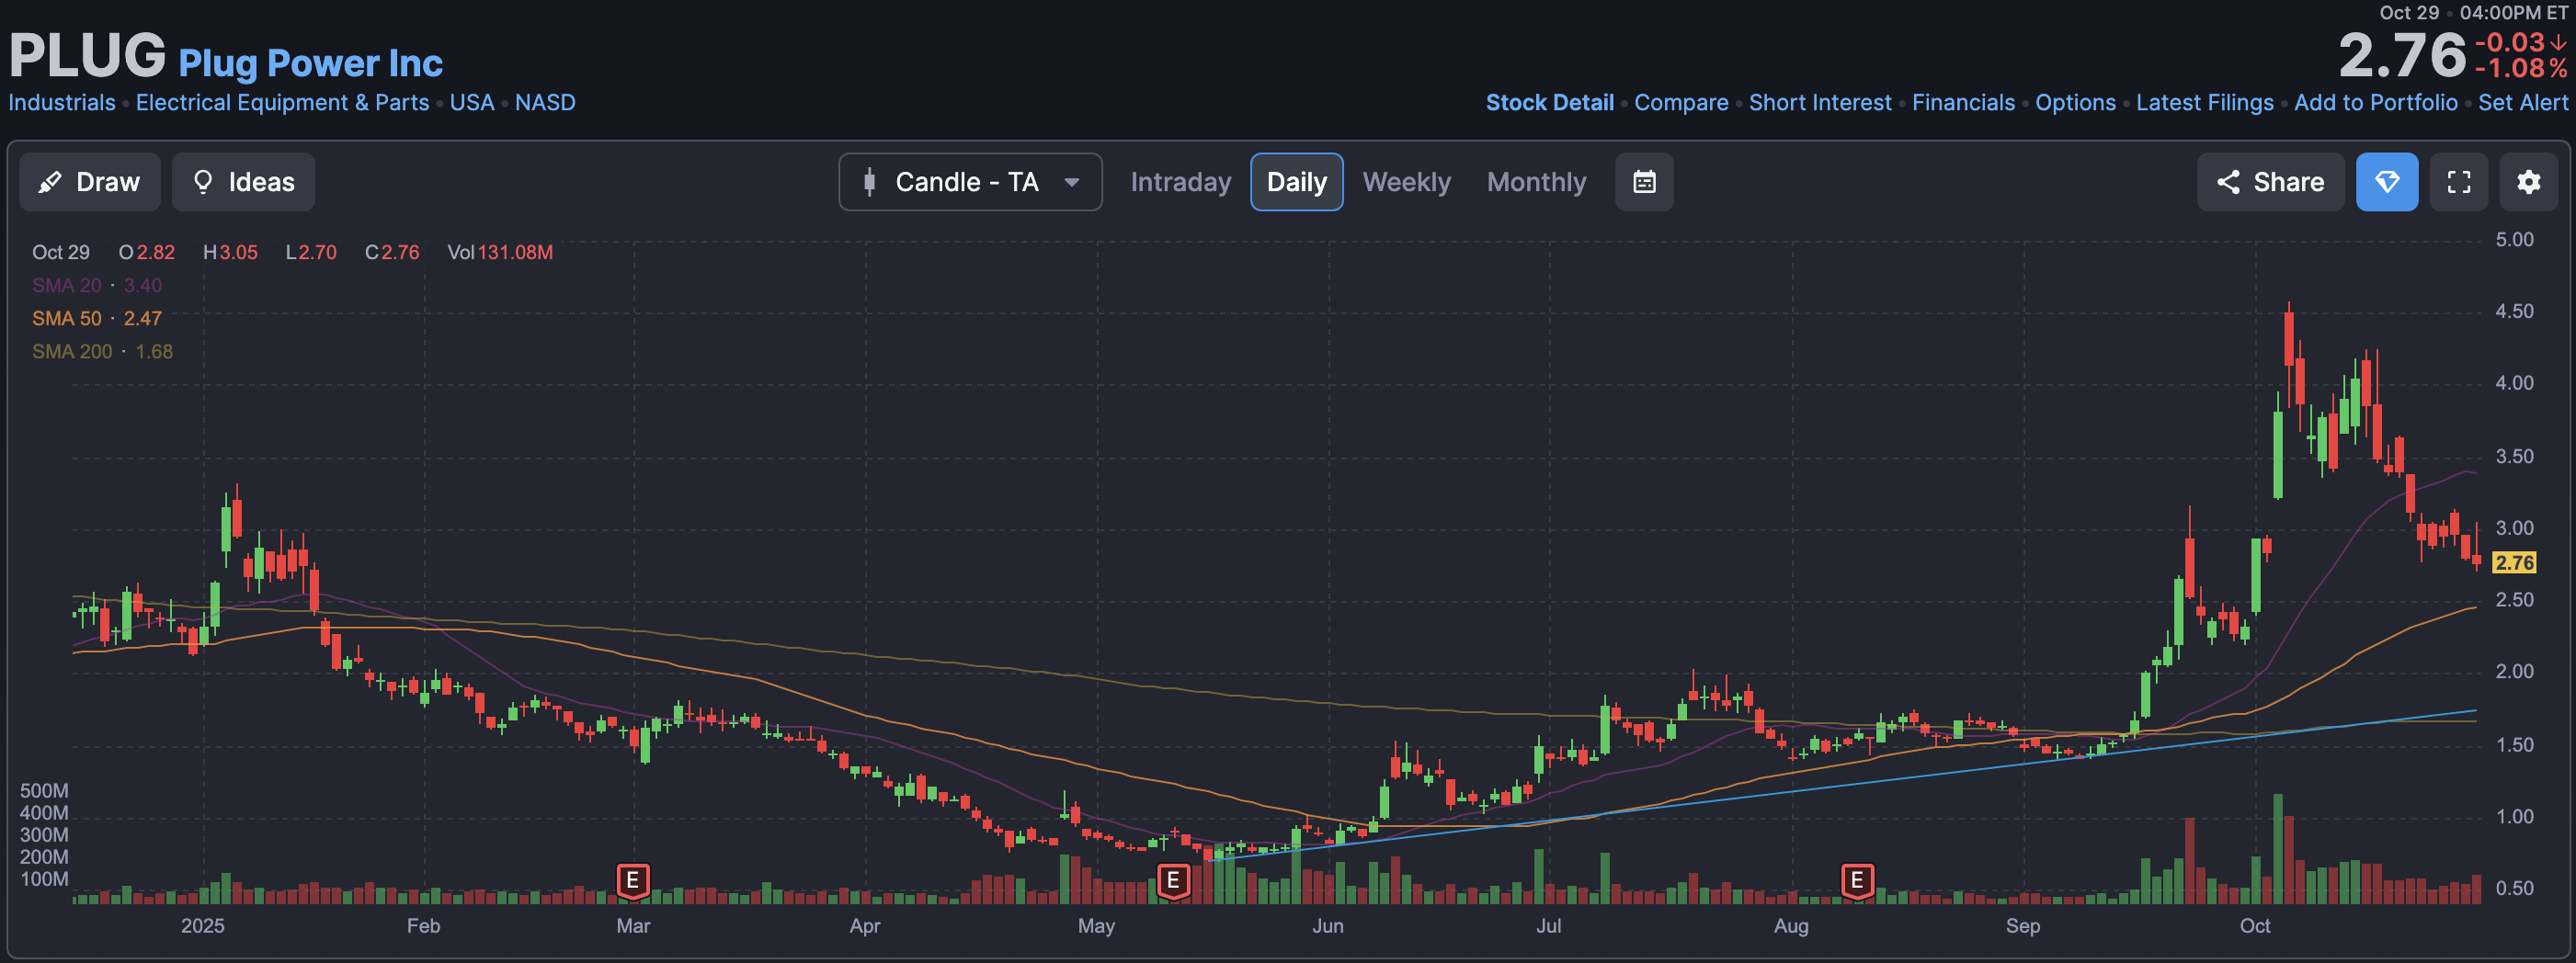
Task: Switch to the Monthly timeframe
Action: (1536, 182)
